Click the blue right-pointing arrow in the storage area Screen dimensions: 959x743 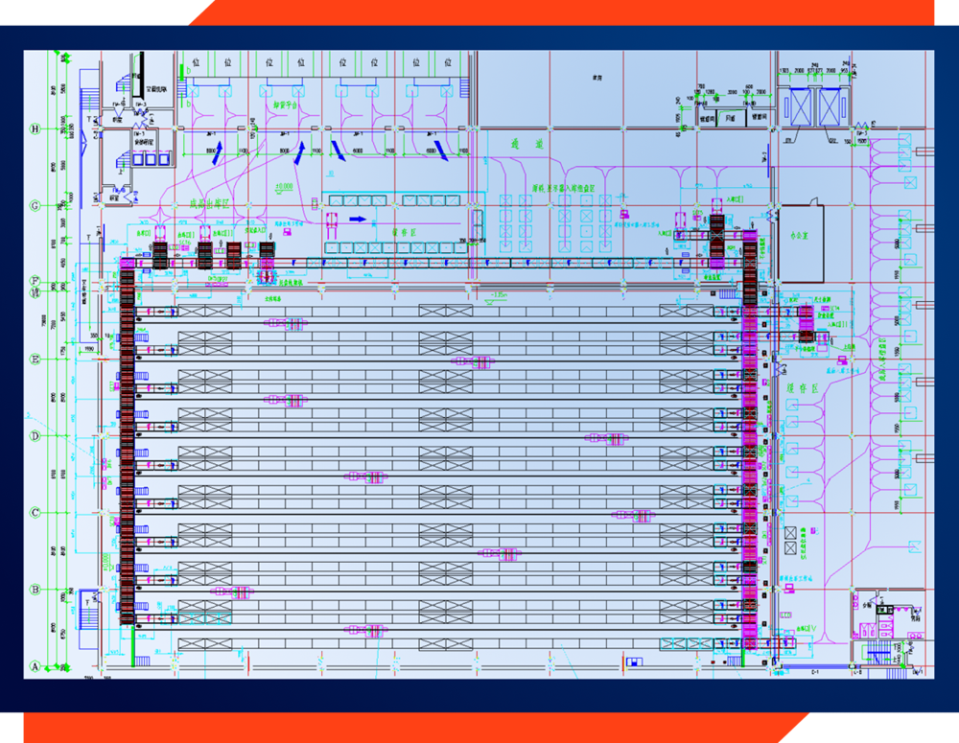click(x=357, y=220)
